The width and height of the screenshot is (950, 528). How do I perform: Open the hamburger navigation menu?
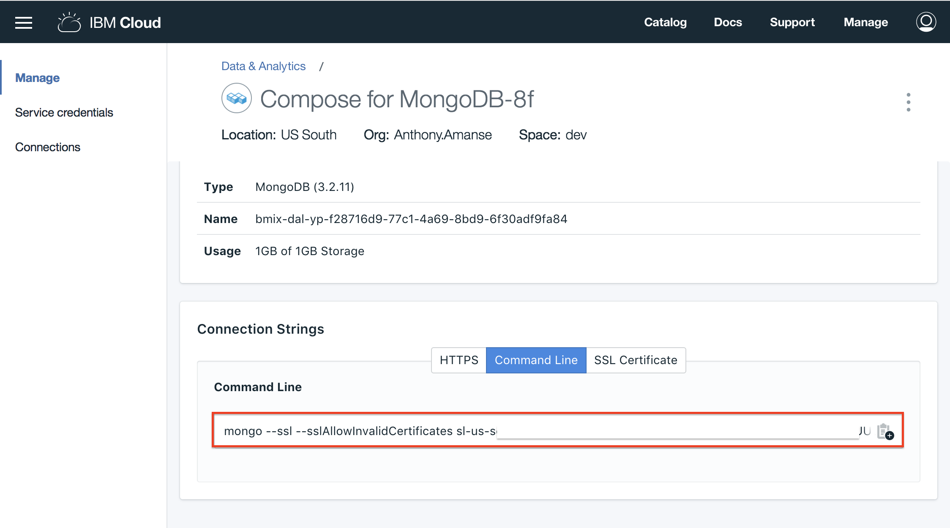point(24,22)
